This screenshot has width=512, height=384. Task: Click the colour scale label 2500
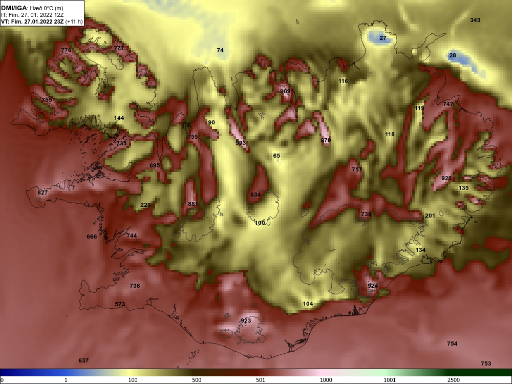click(454, 380)
